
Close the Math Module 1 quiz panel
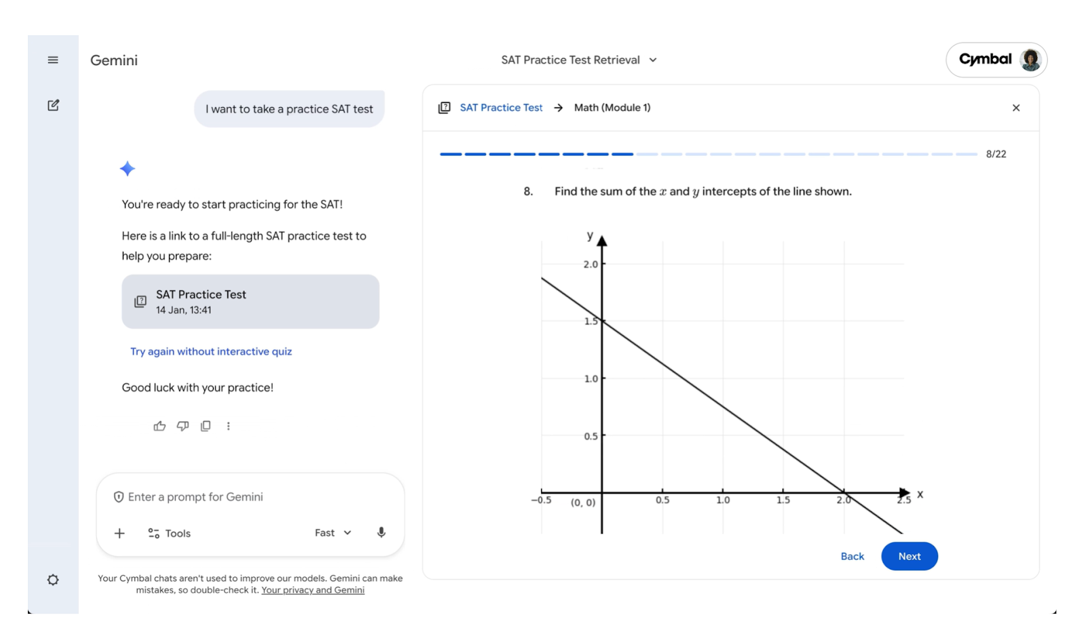point(1016,107)
